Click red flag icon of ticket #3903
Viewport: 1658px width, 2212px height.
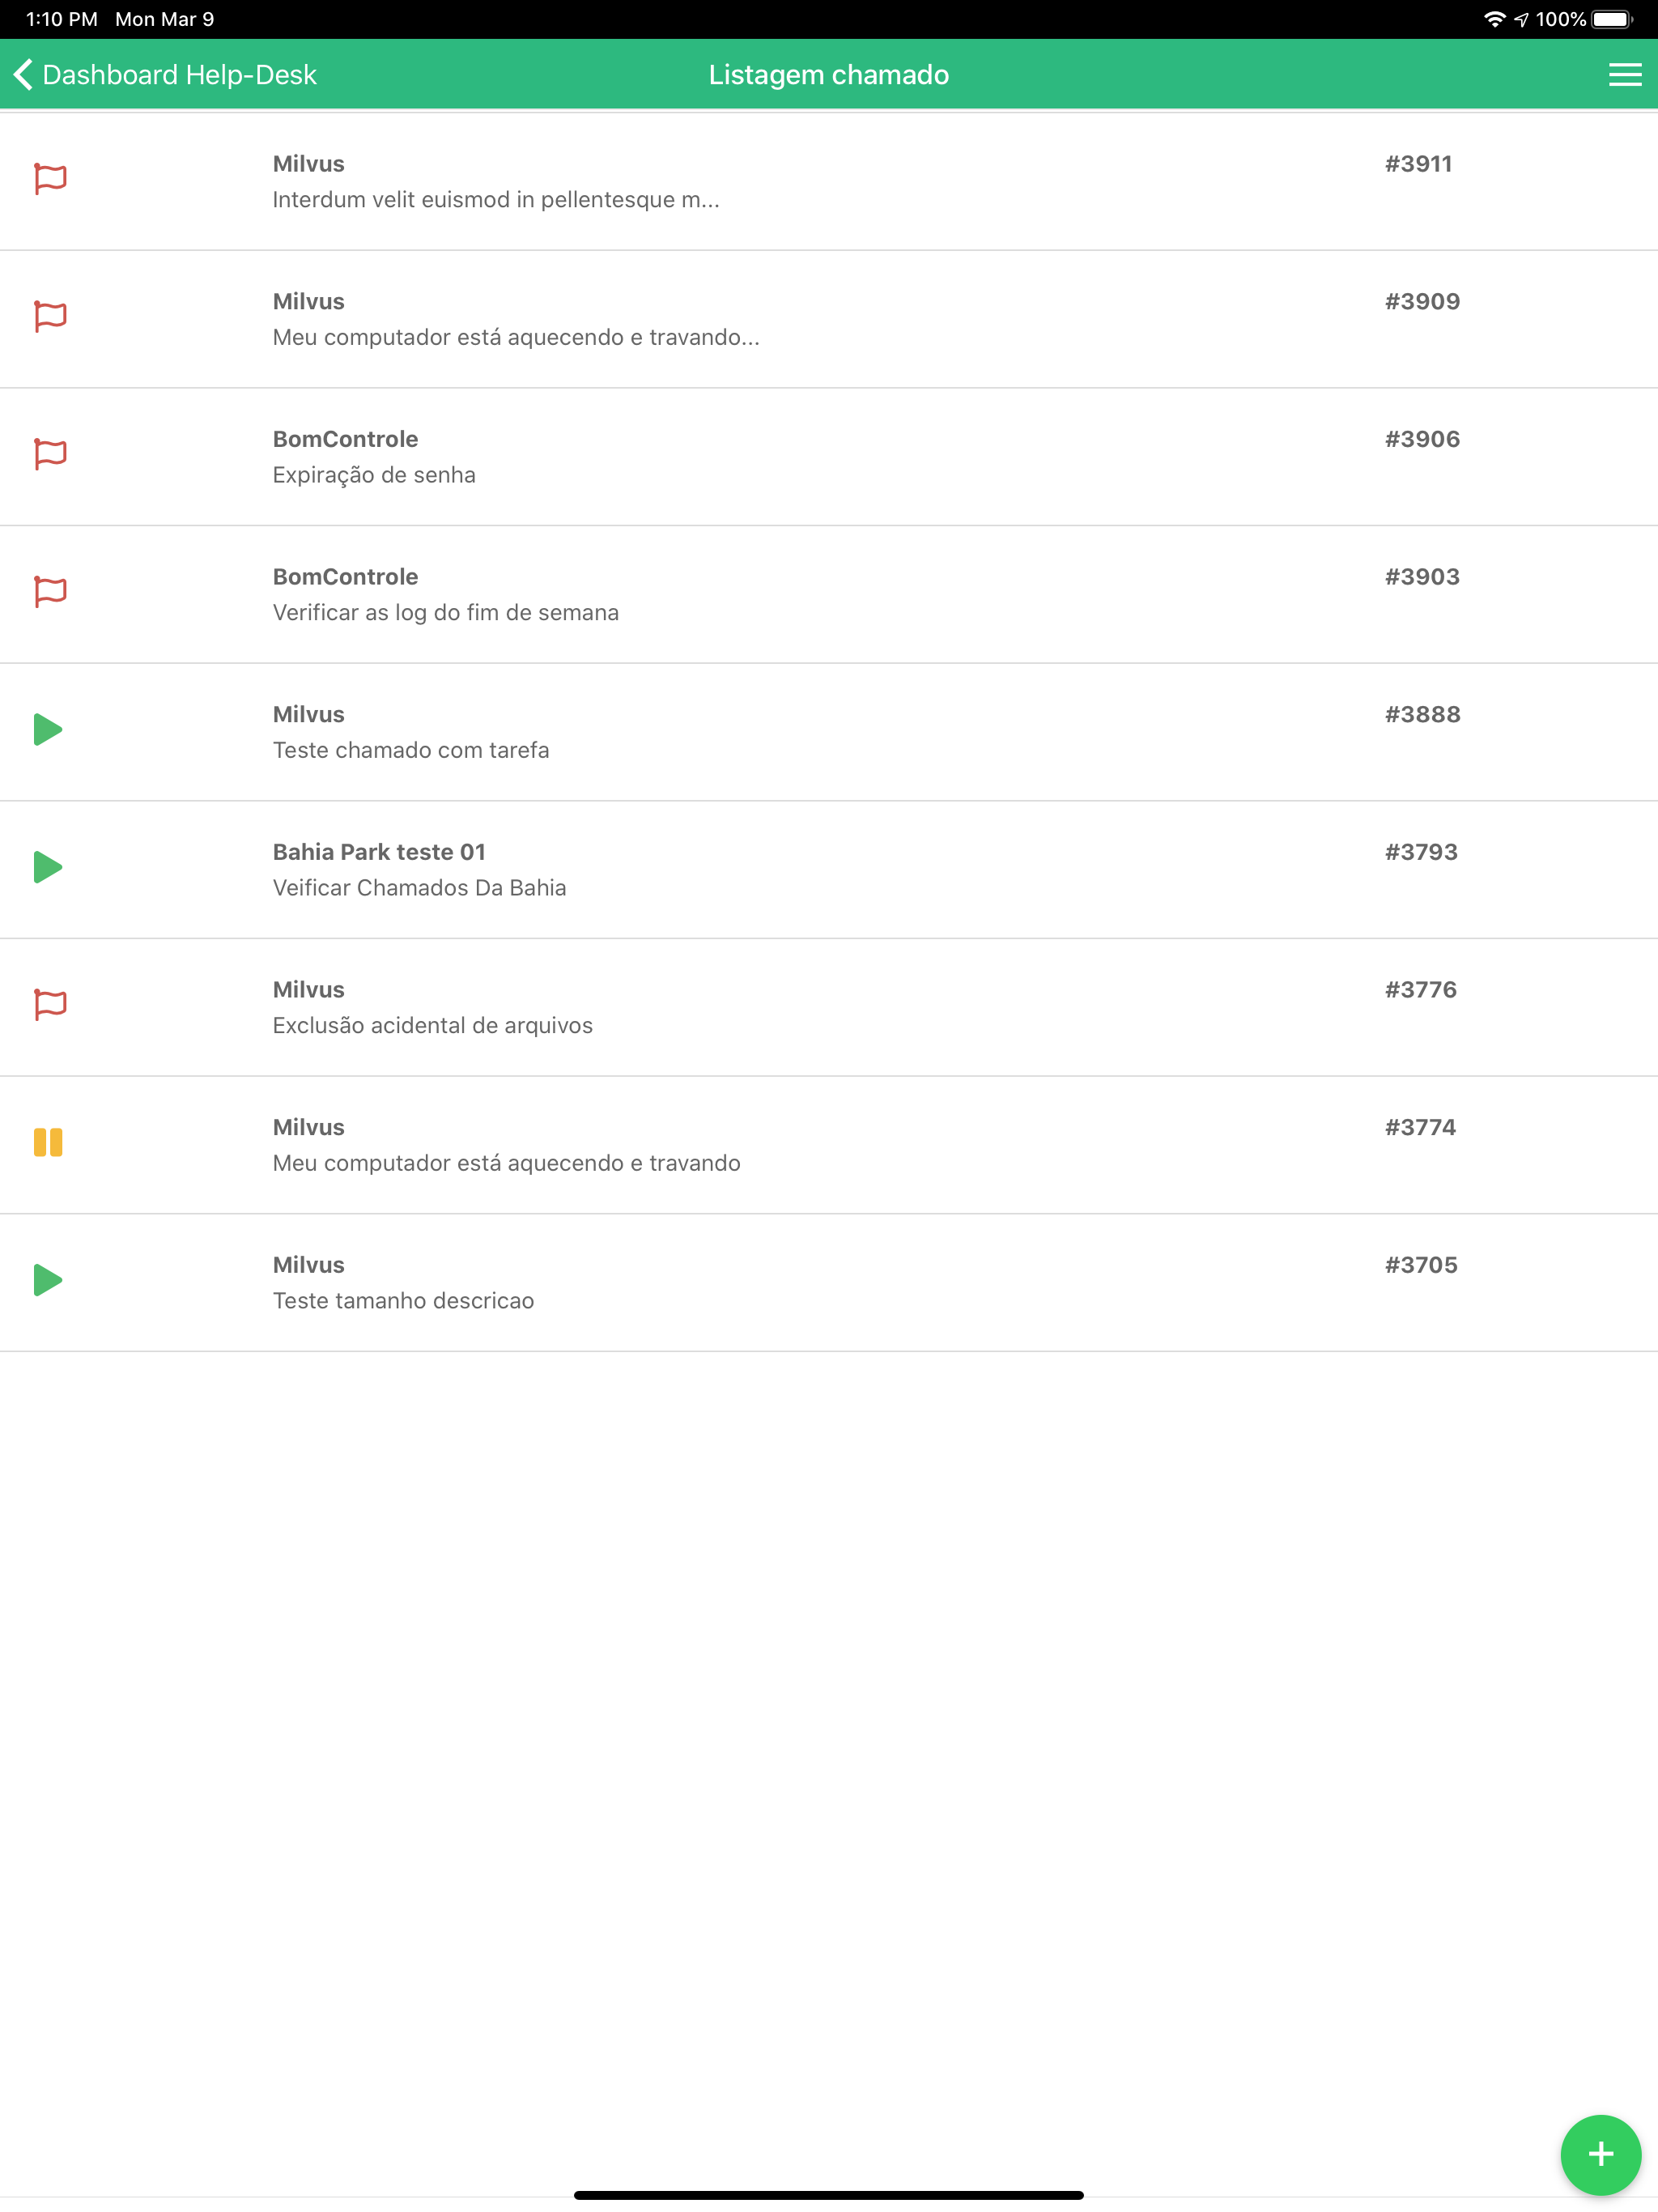pyautogui.click(x=50, y=592)
